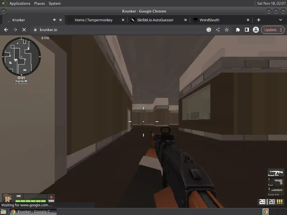Switch to the Skribbl.io AutoGuesser tab
Screen dimensions: 287x215
pos(155,20)
